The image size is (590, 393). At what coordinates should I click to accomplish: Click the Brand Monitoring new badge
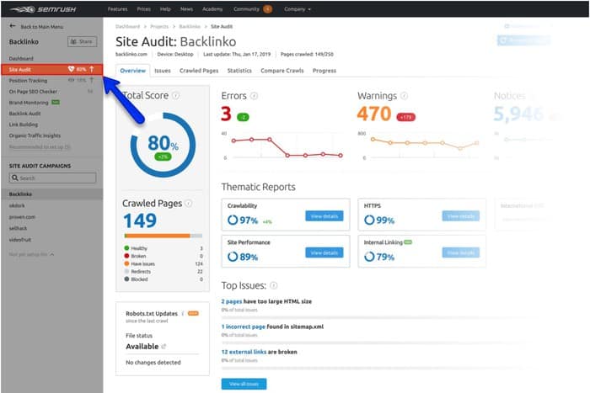(56, 102)
